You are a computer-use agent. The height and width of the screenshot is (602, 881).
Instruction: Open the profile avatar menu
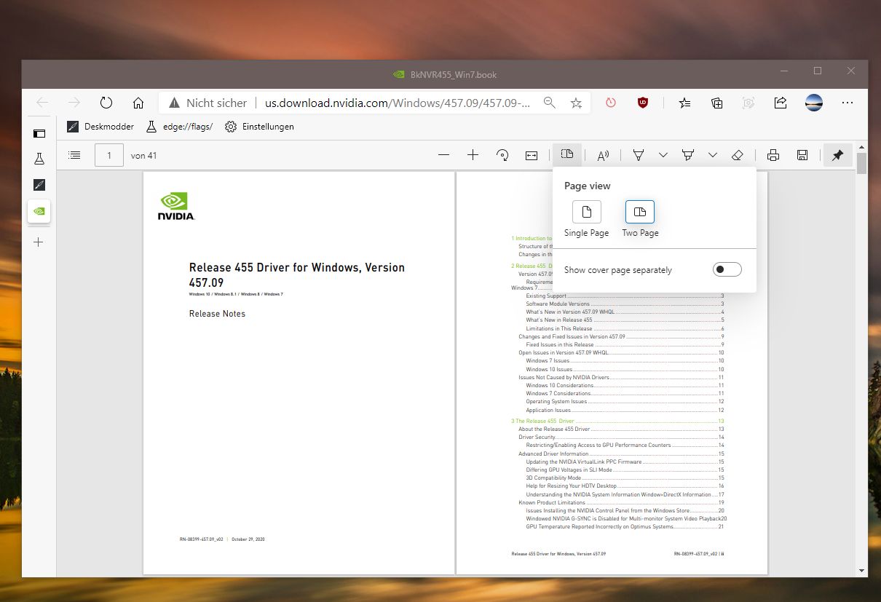(814, 103)
